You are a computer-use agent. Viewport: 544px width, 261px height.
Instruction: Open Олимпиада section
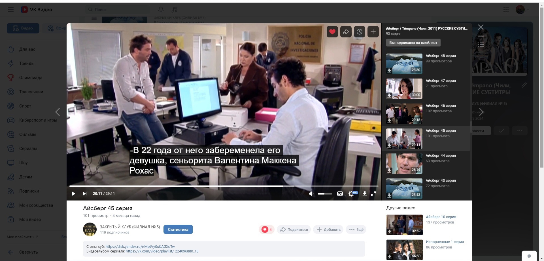pos(31,77)
